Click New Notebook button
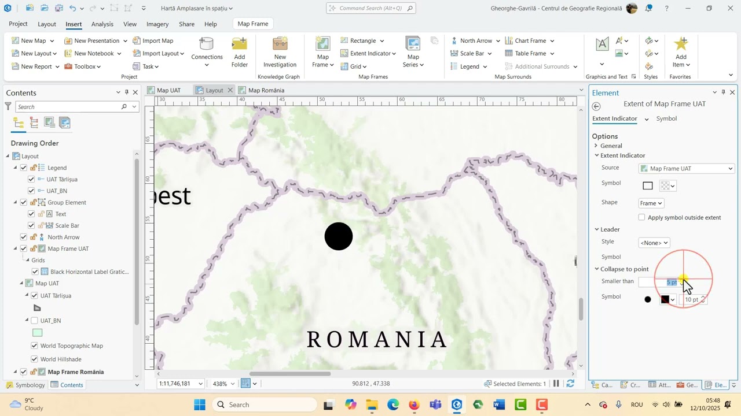 93,53
